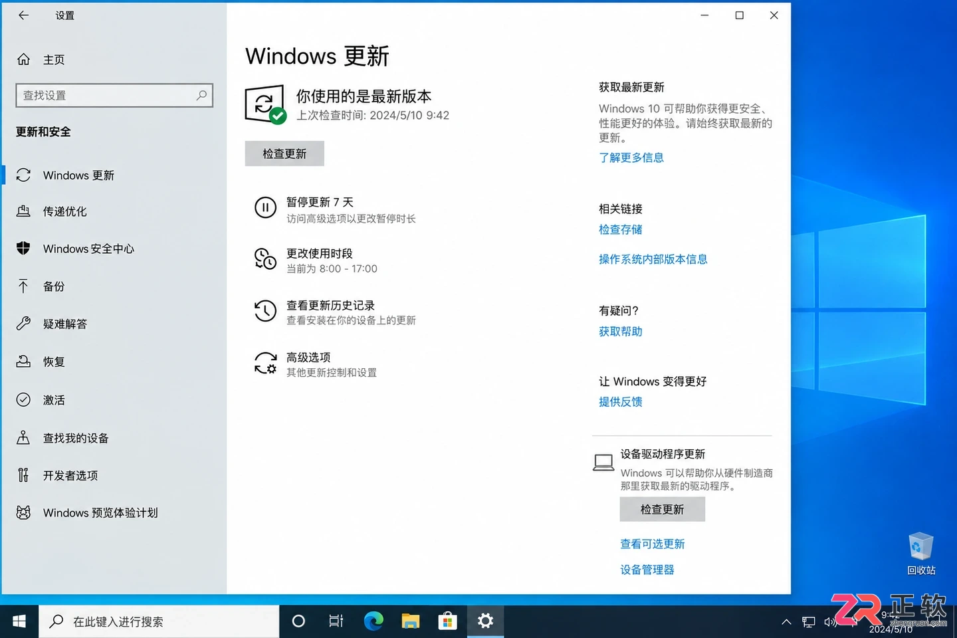Open the 回收站 desktop icon

(x=921, y=553)
